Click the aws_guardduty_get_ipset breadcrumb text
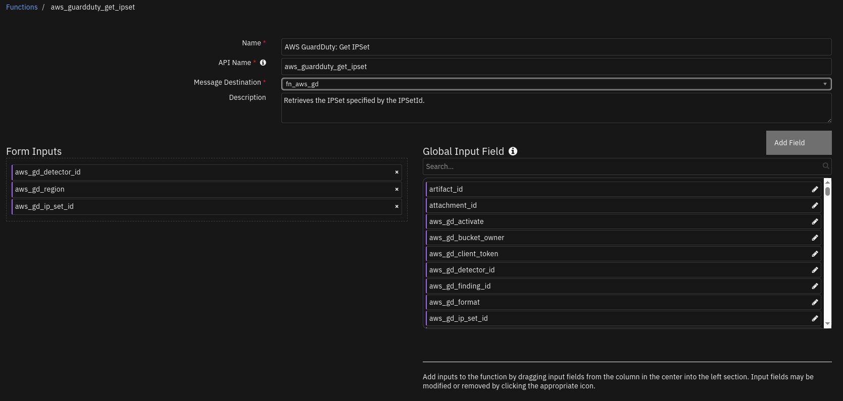Screen dimensions: 843x401 [x=92, y=7]
